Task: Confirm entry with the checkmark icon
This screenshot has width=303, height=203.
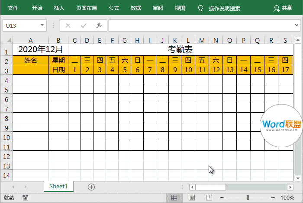Action: click(x=84, y=25)
